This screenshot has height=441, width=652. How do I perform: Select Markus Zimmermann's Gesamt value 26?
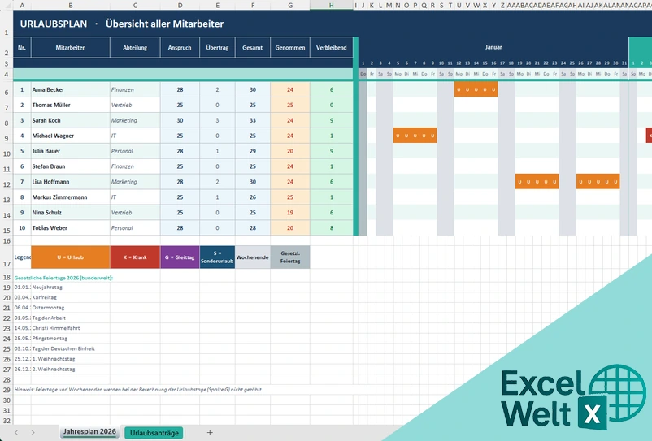coord(253,197)
